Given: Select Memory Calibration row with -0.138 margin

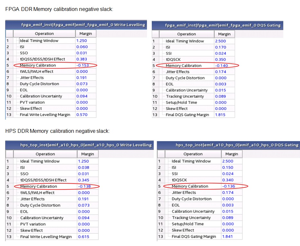Looking at the screenshot, I should (52, 186).
